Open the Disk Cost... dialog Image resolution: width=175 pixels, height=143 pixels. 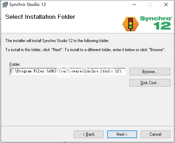150,83
